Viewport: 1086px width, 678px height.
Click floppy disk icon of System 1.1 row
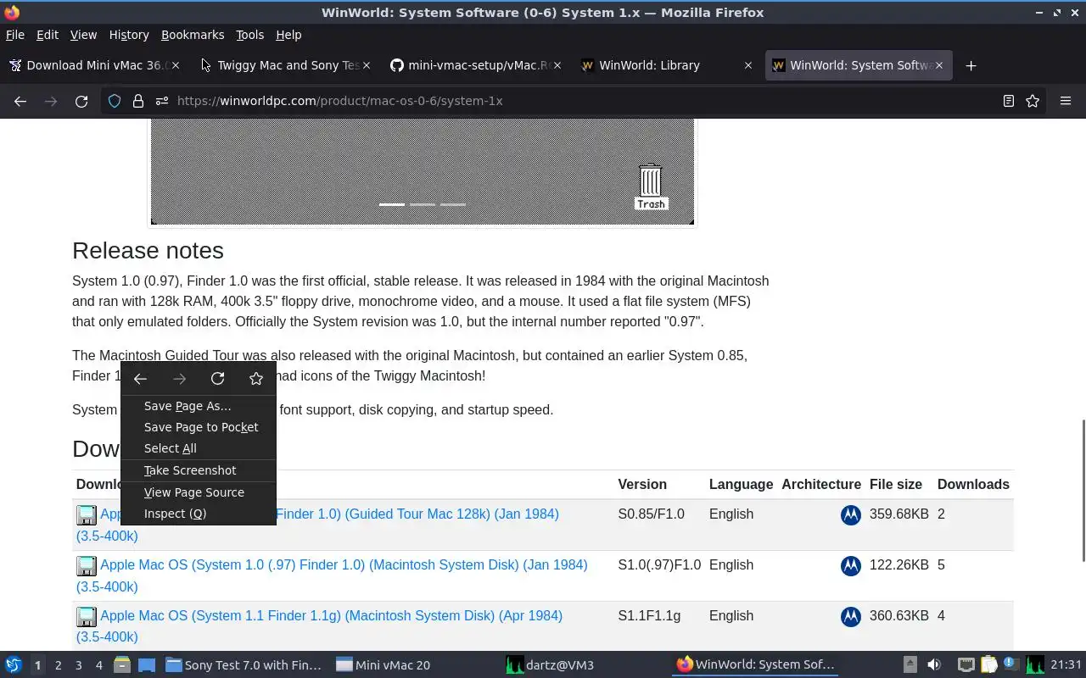pos(87,616)
